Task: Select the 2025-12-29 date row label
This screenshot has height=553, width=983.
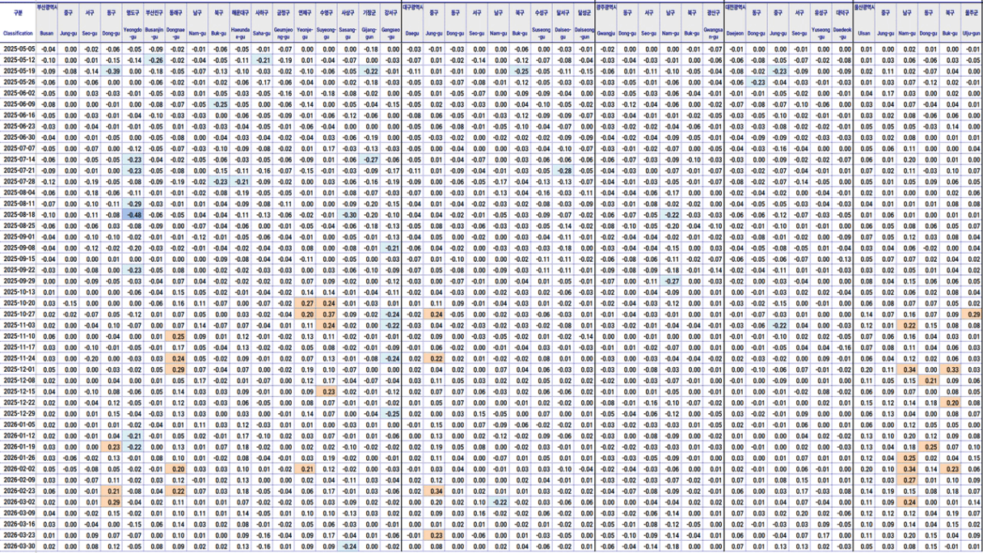Action: [19, 413]
